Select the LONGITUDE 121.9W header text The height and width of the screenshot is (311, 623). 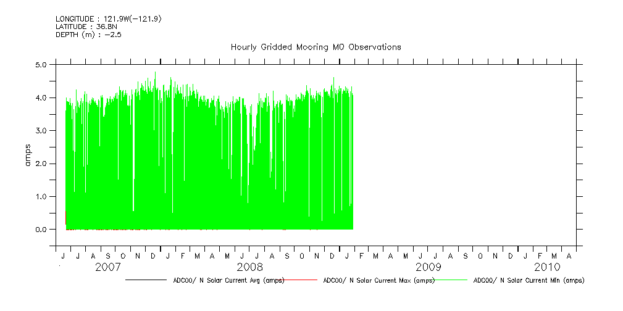[101, 19]
